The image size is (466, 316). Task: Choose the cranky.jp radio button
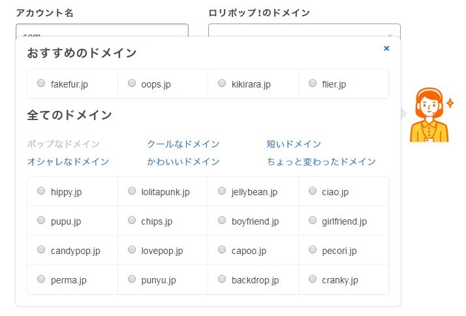coord(313,279)
